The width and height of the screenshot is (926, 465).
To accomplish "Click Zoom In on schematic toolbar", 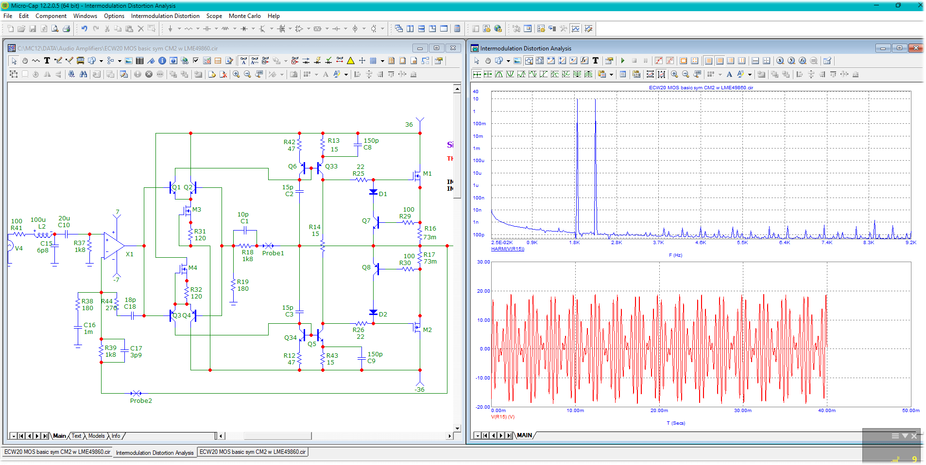I will [x=236, y=74].
